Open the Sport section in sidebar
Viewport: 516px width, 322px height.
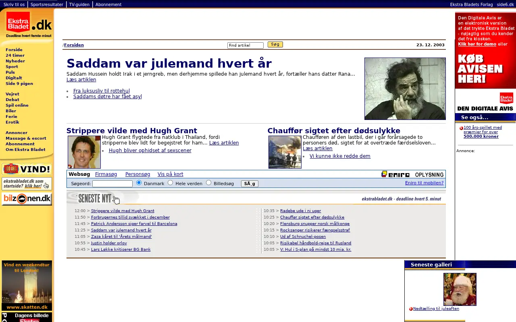coord(12,67)
